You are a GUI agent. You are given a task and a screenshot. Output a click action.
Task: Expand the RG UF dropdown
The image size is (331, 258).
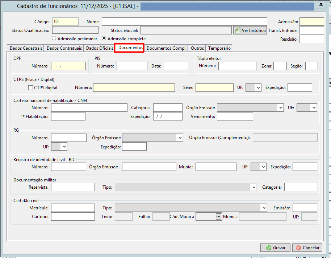click(64, 146)
